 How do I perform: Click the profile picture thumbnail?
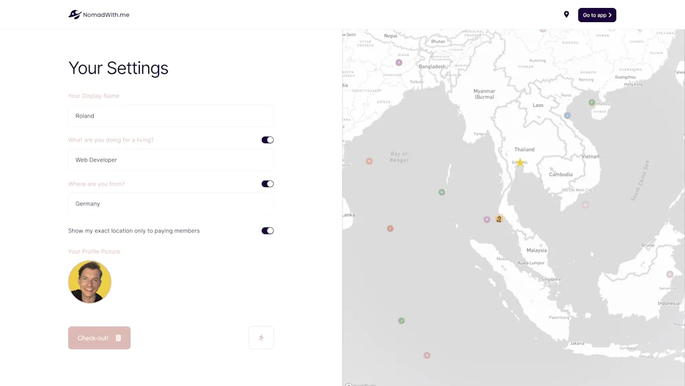click(90, 282)
